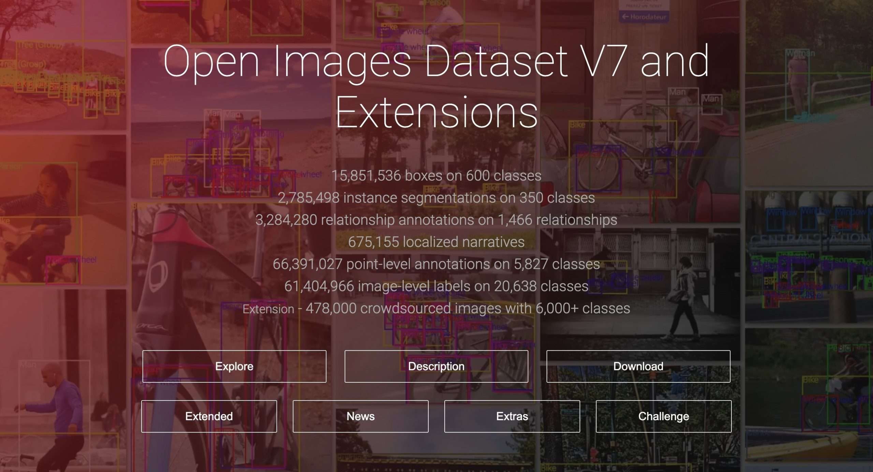The image size is (873, 472).
Task: Click the crowdsourced images Extension line
Action: (436, 308)
